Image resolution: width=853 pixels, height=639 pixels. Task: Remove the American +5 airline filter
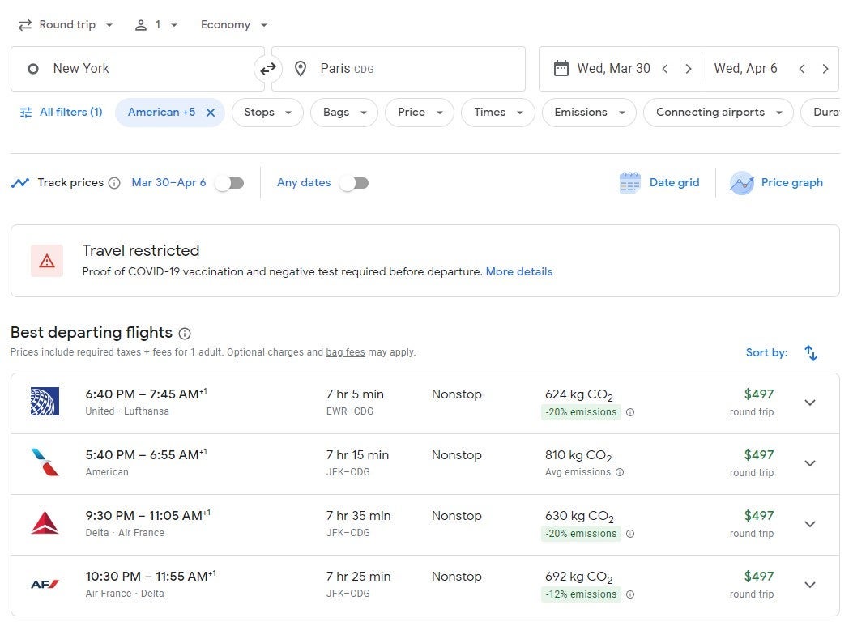[211, 113]
